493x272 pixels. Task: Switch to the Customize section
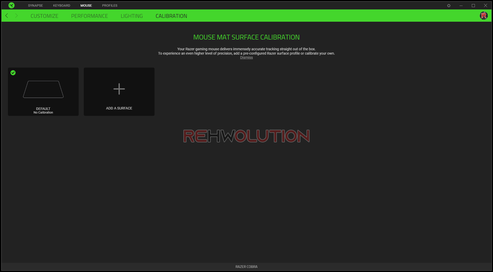point(44,16)
